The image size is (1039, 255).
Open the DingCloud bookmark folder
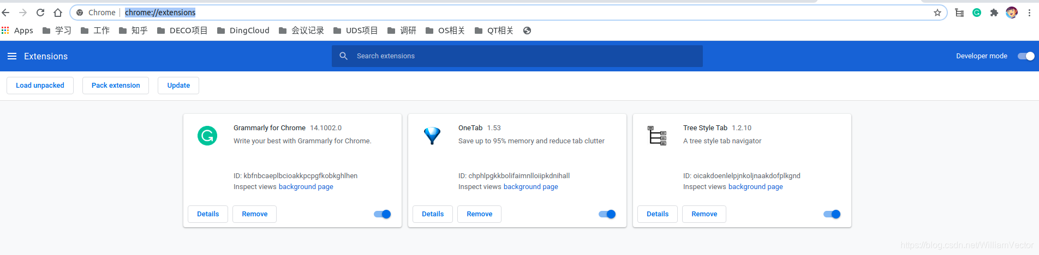243,31
